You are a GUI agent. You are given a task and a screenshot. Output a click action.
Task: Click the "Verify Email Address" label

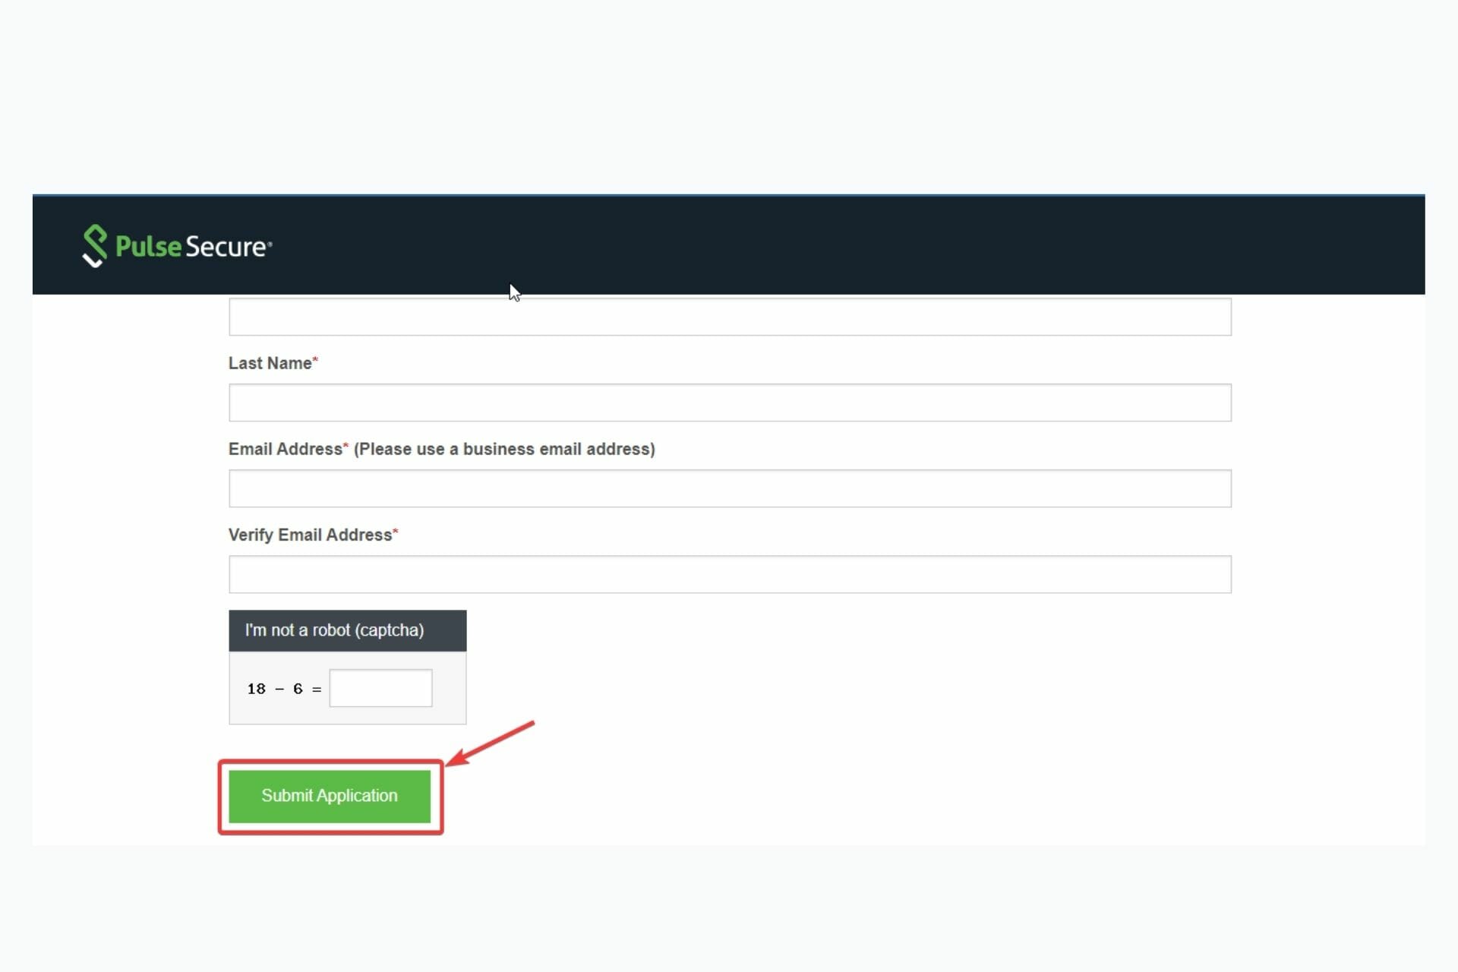click(x=310, y=535)
